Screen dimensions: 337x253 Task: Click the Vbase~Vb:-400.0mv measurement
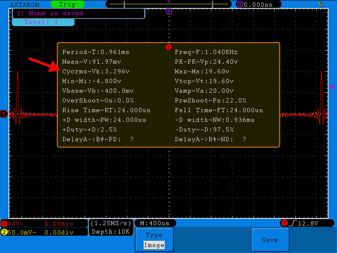98,91
